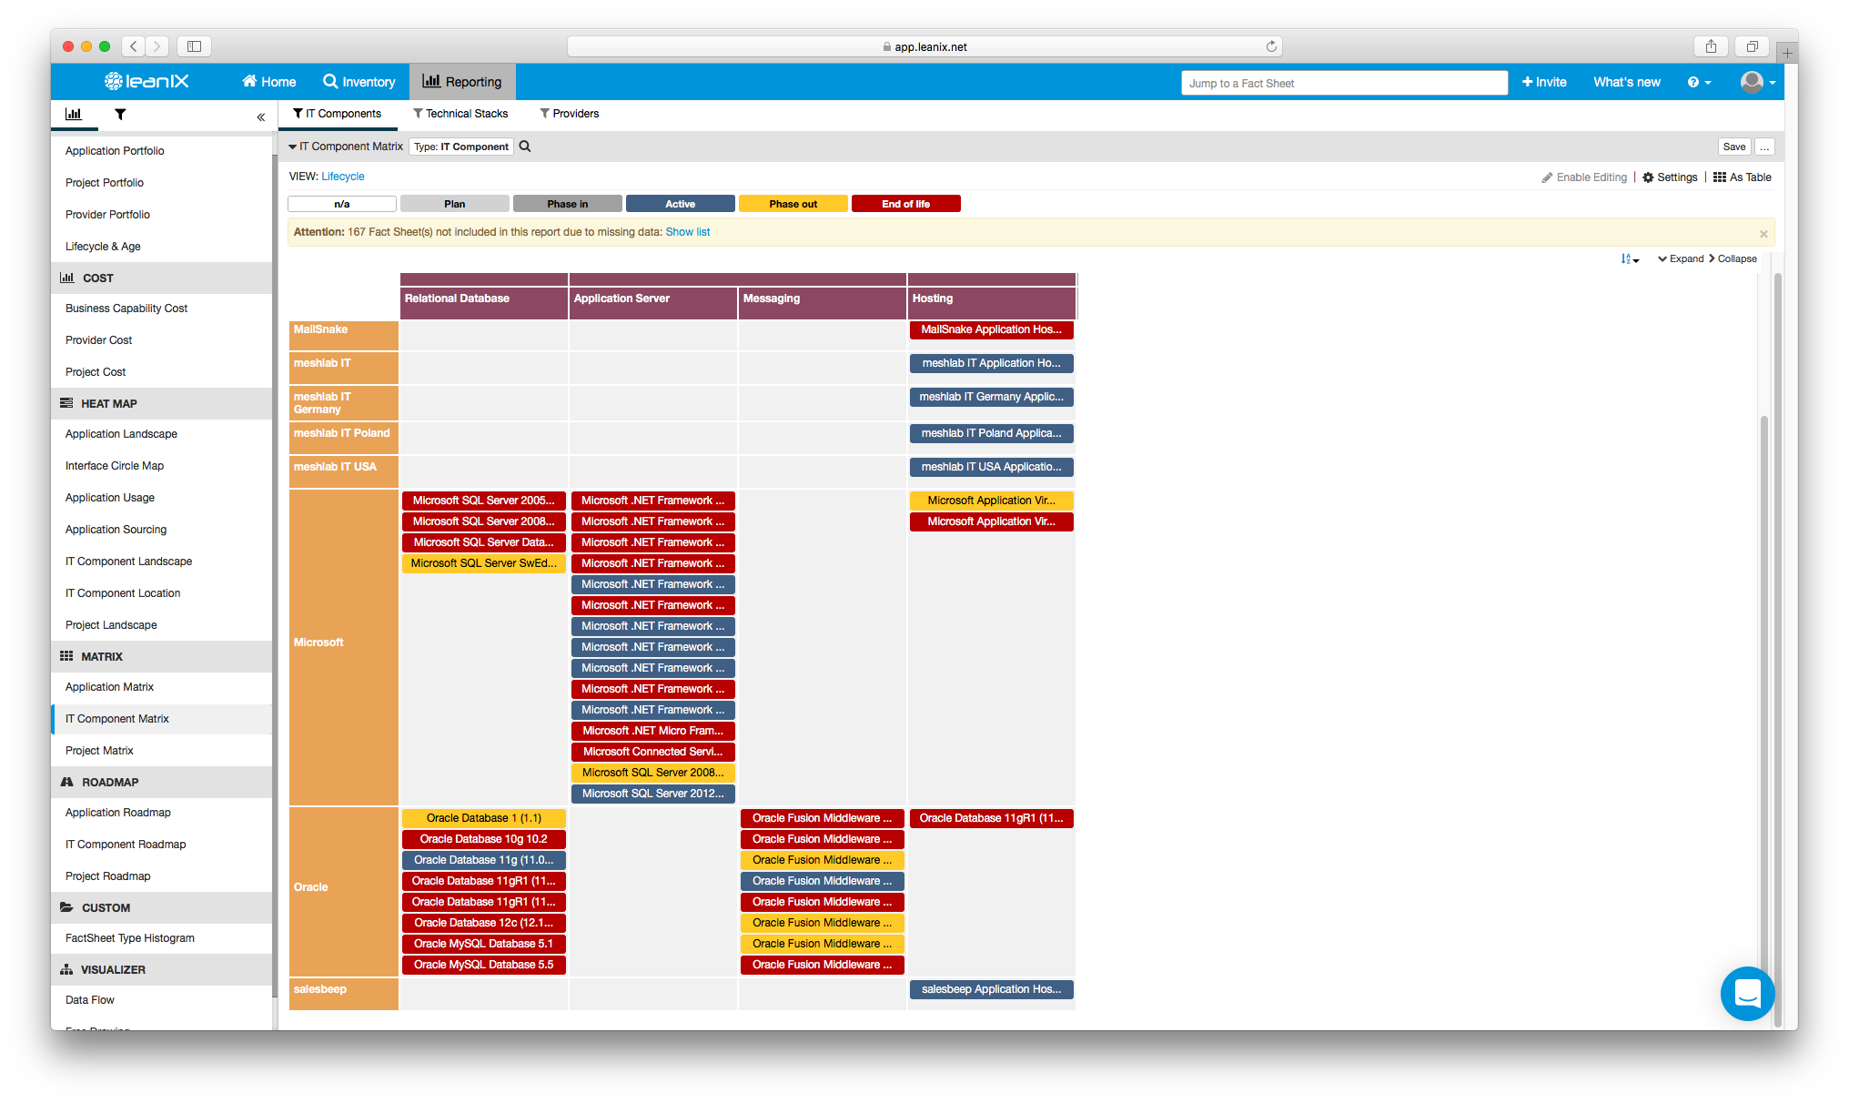The height and width of the screenshot is (1103, 1849).
Task: Open the chat support bubble
Action: [1747, 993]
